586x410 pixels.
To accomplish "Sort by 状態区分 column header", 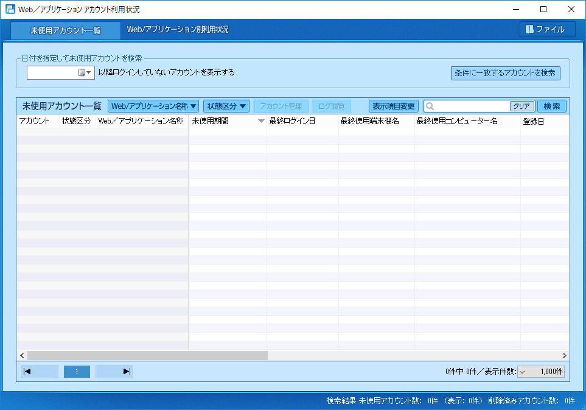I will click(x=77, y=121).
